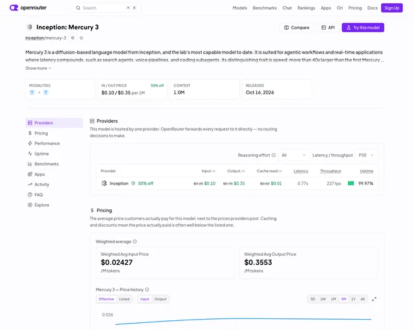The height and width of the screenshot is (330, 414).
Task: Go to the FAQ sidebar section
Action: click(x=54, y=195)
